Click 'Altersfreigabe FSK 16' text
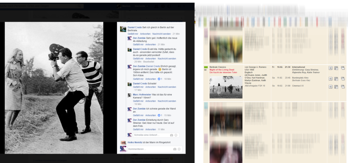The image size is (348, 163). (x=255, y=86)
